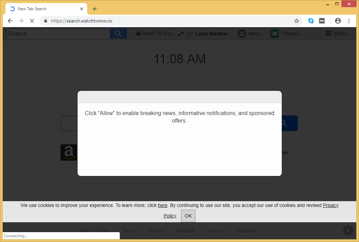Open footer Feedback link

pos(246,231)
